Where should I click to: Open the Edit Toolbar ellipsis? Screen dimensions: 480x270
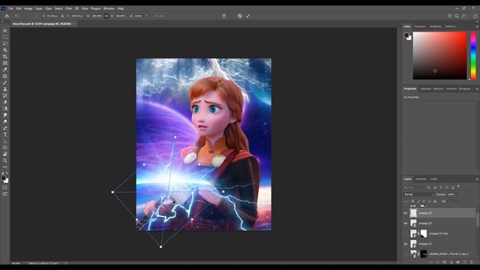tap(5, 167)
